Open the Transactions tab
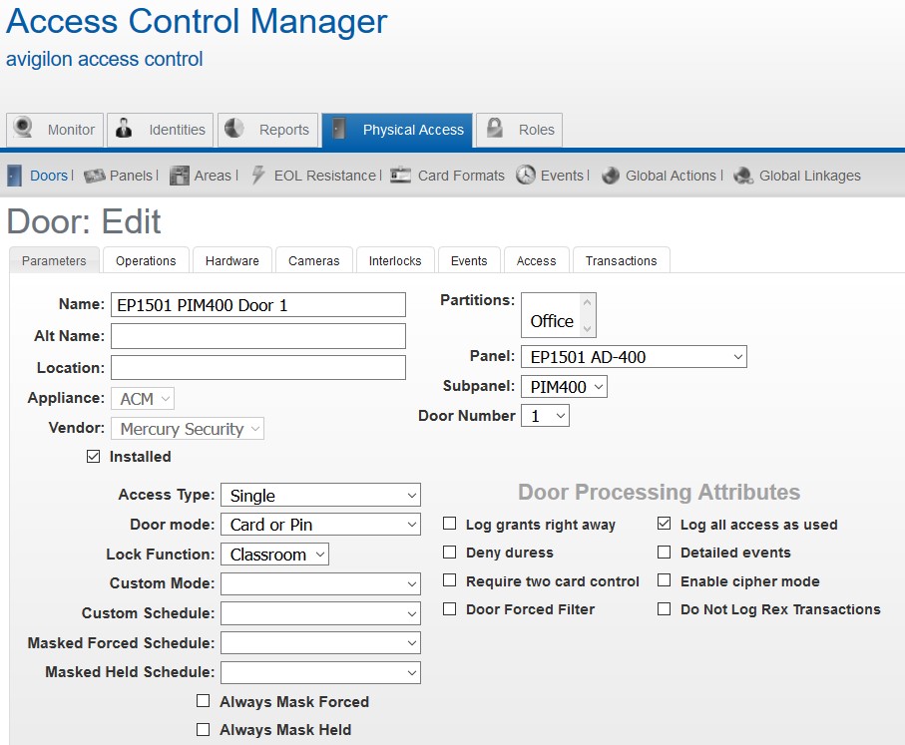This screenshot has width=905, height=745. click(x=621, y=259)
